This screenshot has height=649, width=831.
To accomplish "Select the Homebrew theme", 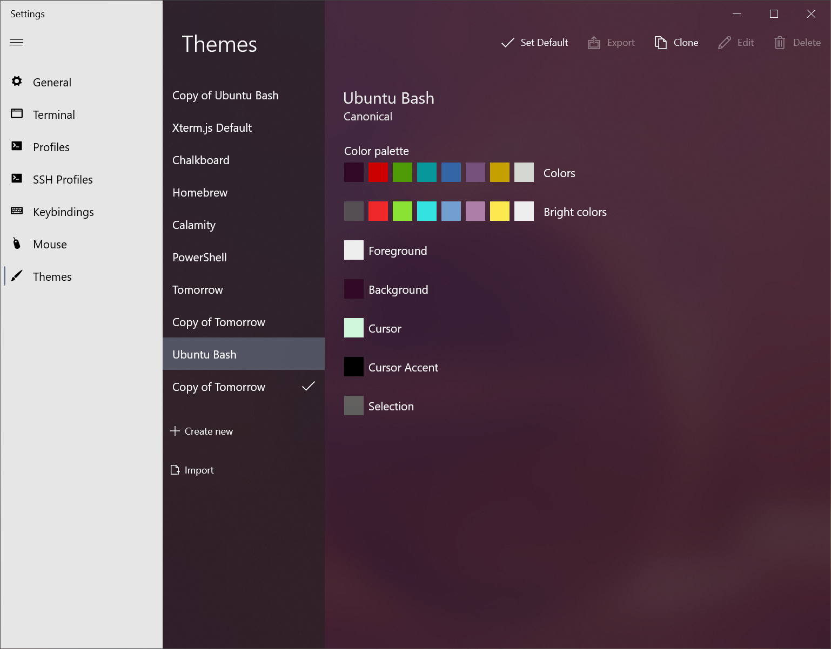I will click(x=200, y=192).
